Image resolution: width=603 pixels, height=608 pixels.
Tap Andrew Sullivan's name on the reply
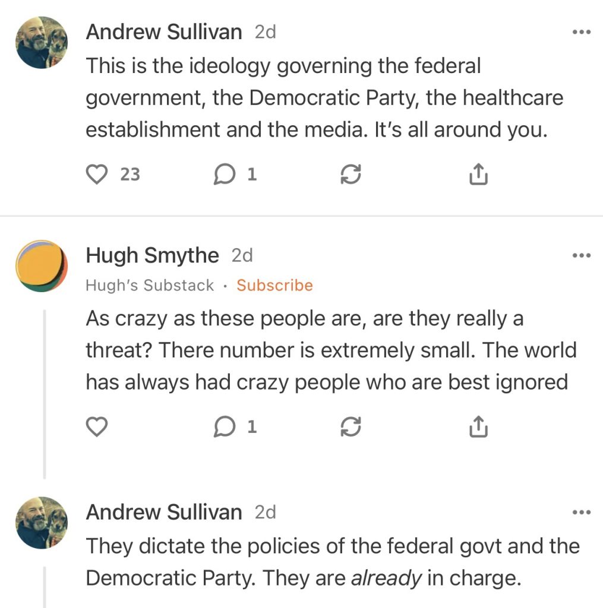(163, 512)
